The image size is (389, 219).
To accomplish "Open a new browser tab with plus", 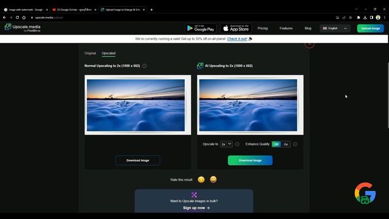I will [x=151, y=10].
